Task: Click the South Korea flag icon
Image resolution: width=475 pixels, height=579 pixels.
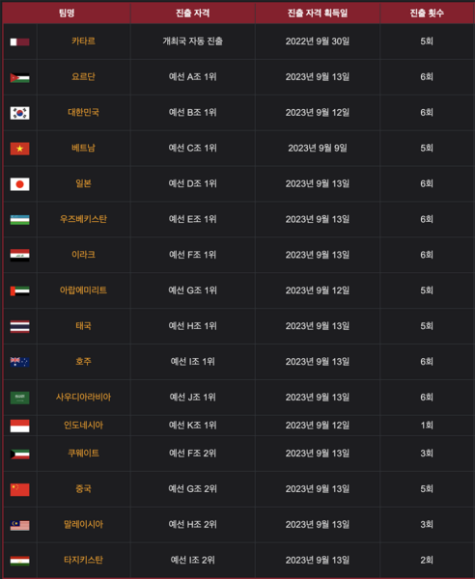Action: pos(19,113)
